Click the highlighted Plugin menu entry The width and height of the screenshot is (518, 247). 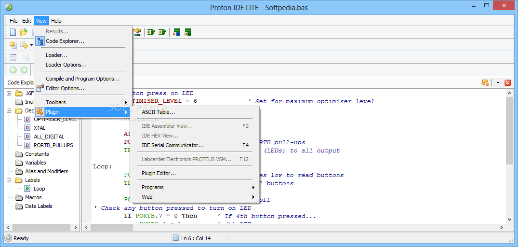click(83, 112)
